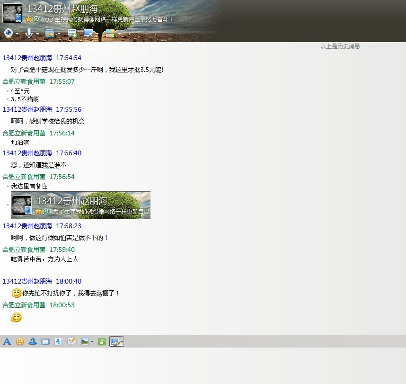Click sender name 合肥立新食用菌 at 17:59:40
This screenshot has height=384, width=406.
click(x=24, y=250)
